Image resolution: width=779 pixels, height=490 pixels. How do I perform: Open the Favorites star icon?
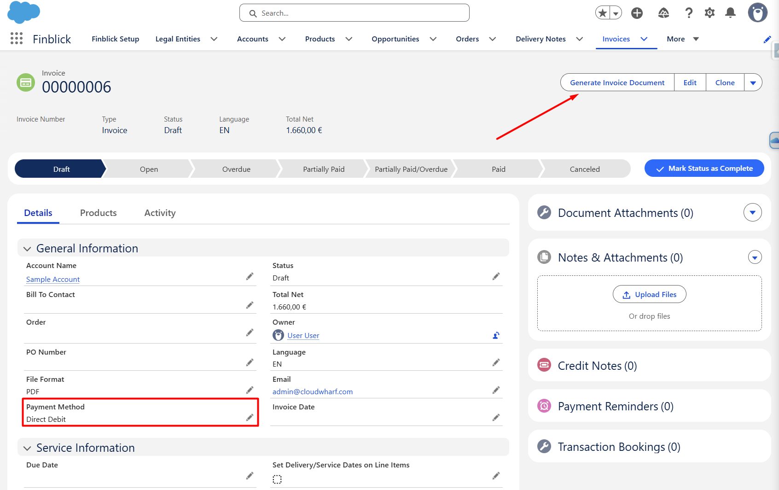point(602,13)
